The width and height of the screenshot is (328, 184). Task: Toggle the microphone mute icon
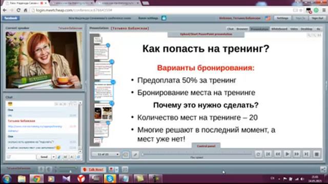41,169
